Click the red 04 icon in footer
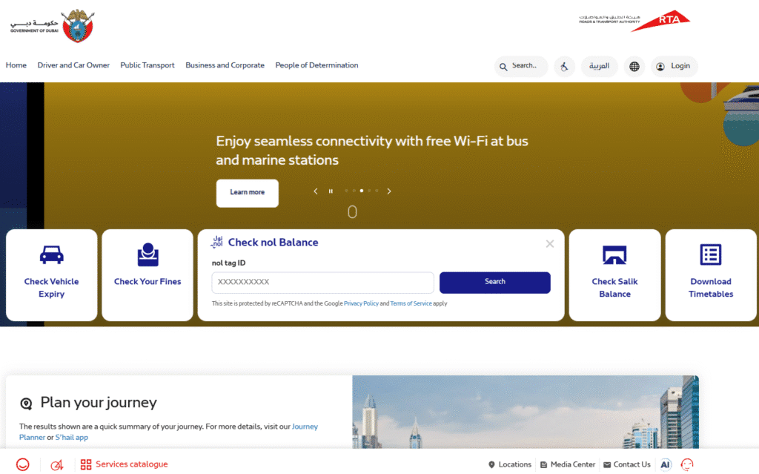Screen dimensions: 759x474 coord(57,465)
